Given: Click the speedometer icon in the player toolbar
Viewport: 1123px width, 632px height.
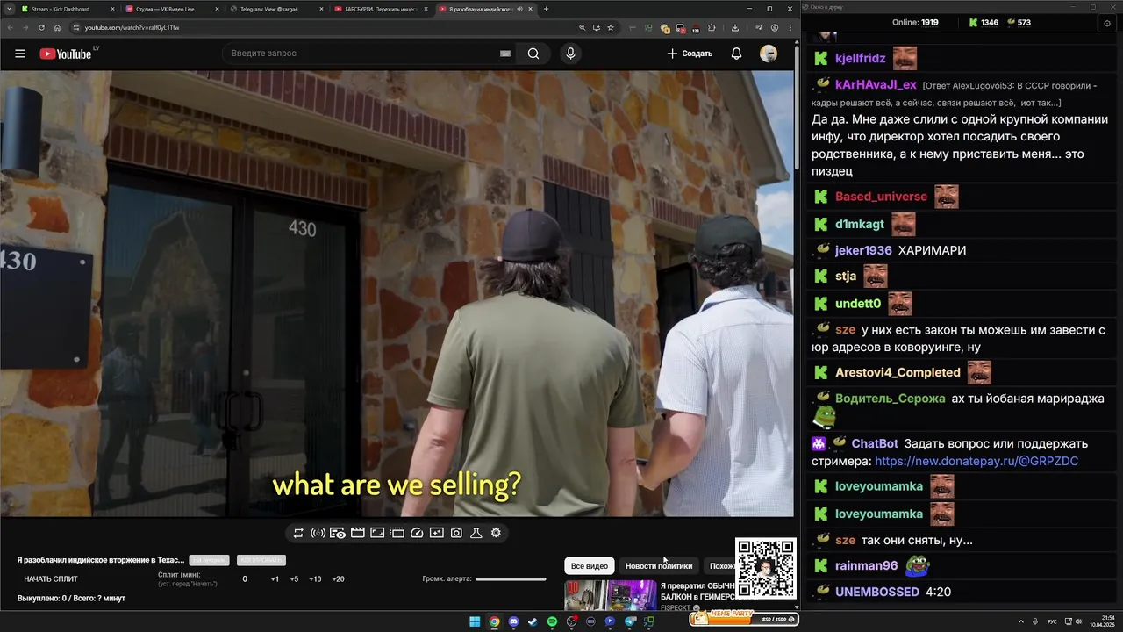Looking at the screenshot, I should (417, 533).
